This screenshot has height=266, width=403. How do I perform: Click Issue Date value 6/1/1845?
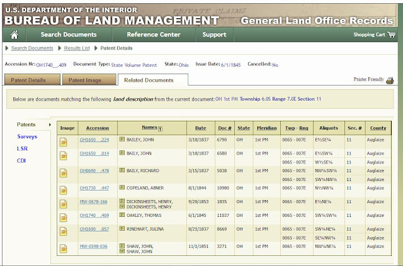tap(231, 65)
